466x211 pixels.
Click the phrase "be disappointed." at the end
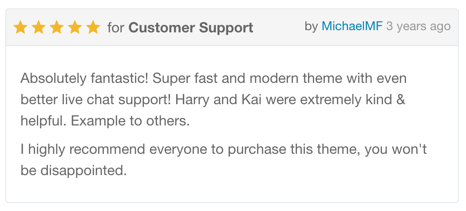pyautogui.click(x=74, y=170)
